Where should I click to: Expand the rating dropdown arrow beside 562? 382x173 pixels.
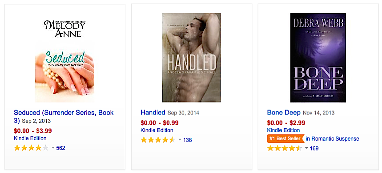[53, 148]
